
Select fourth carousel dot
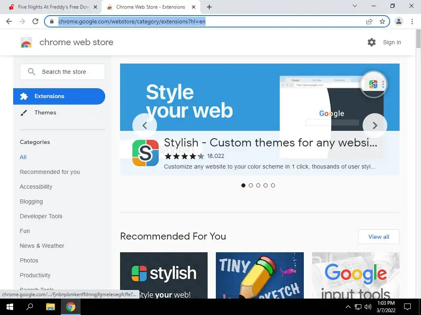tap(266, 185)
